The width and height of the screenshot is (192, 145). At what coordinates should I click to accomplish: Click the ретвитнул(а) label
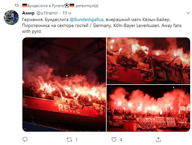(87, 6)
